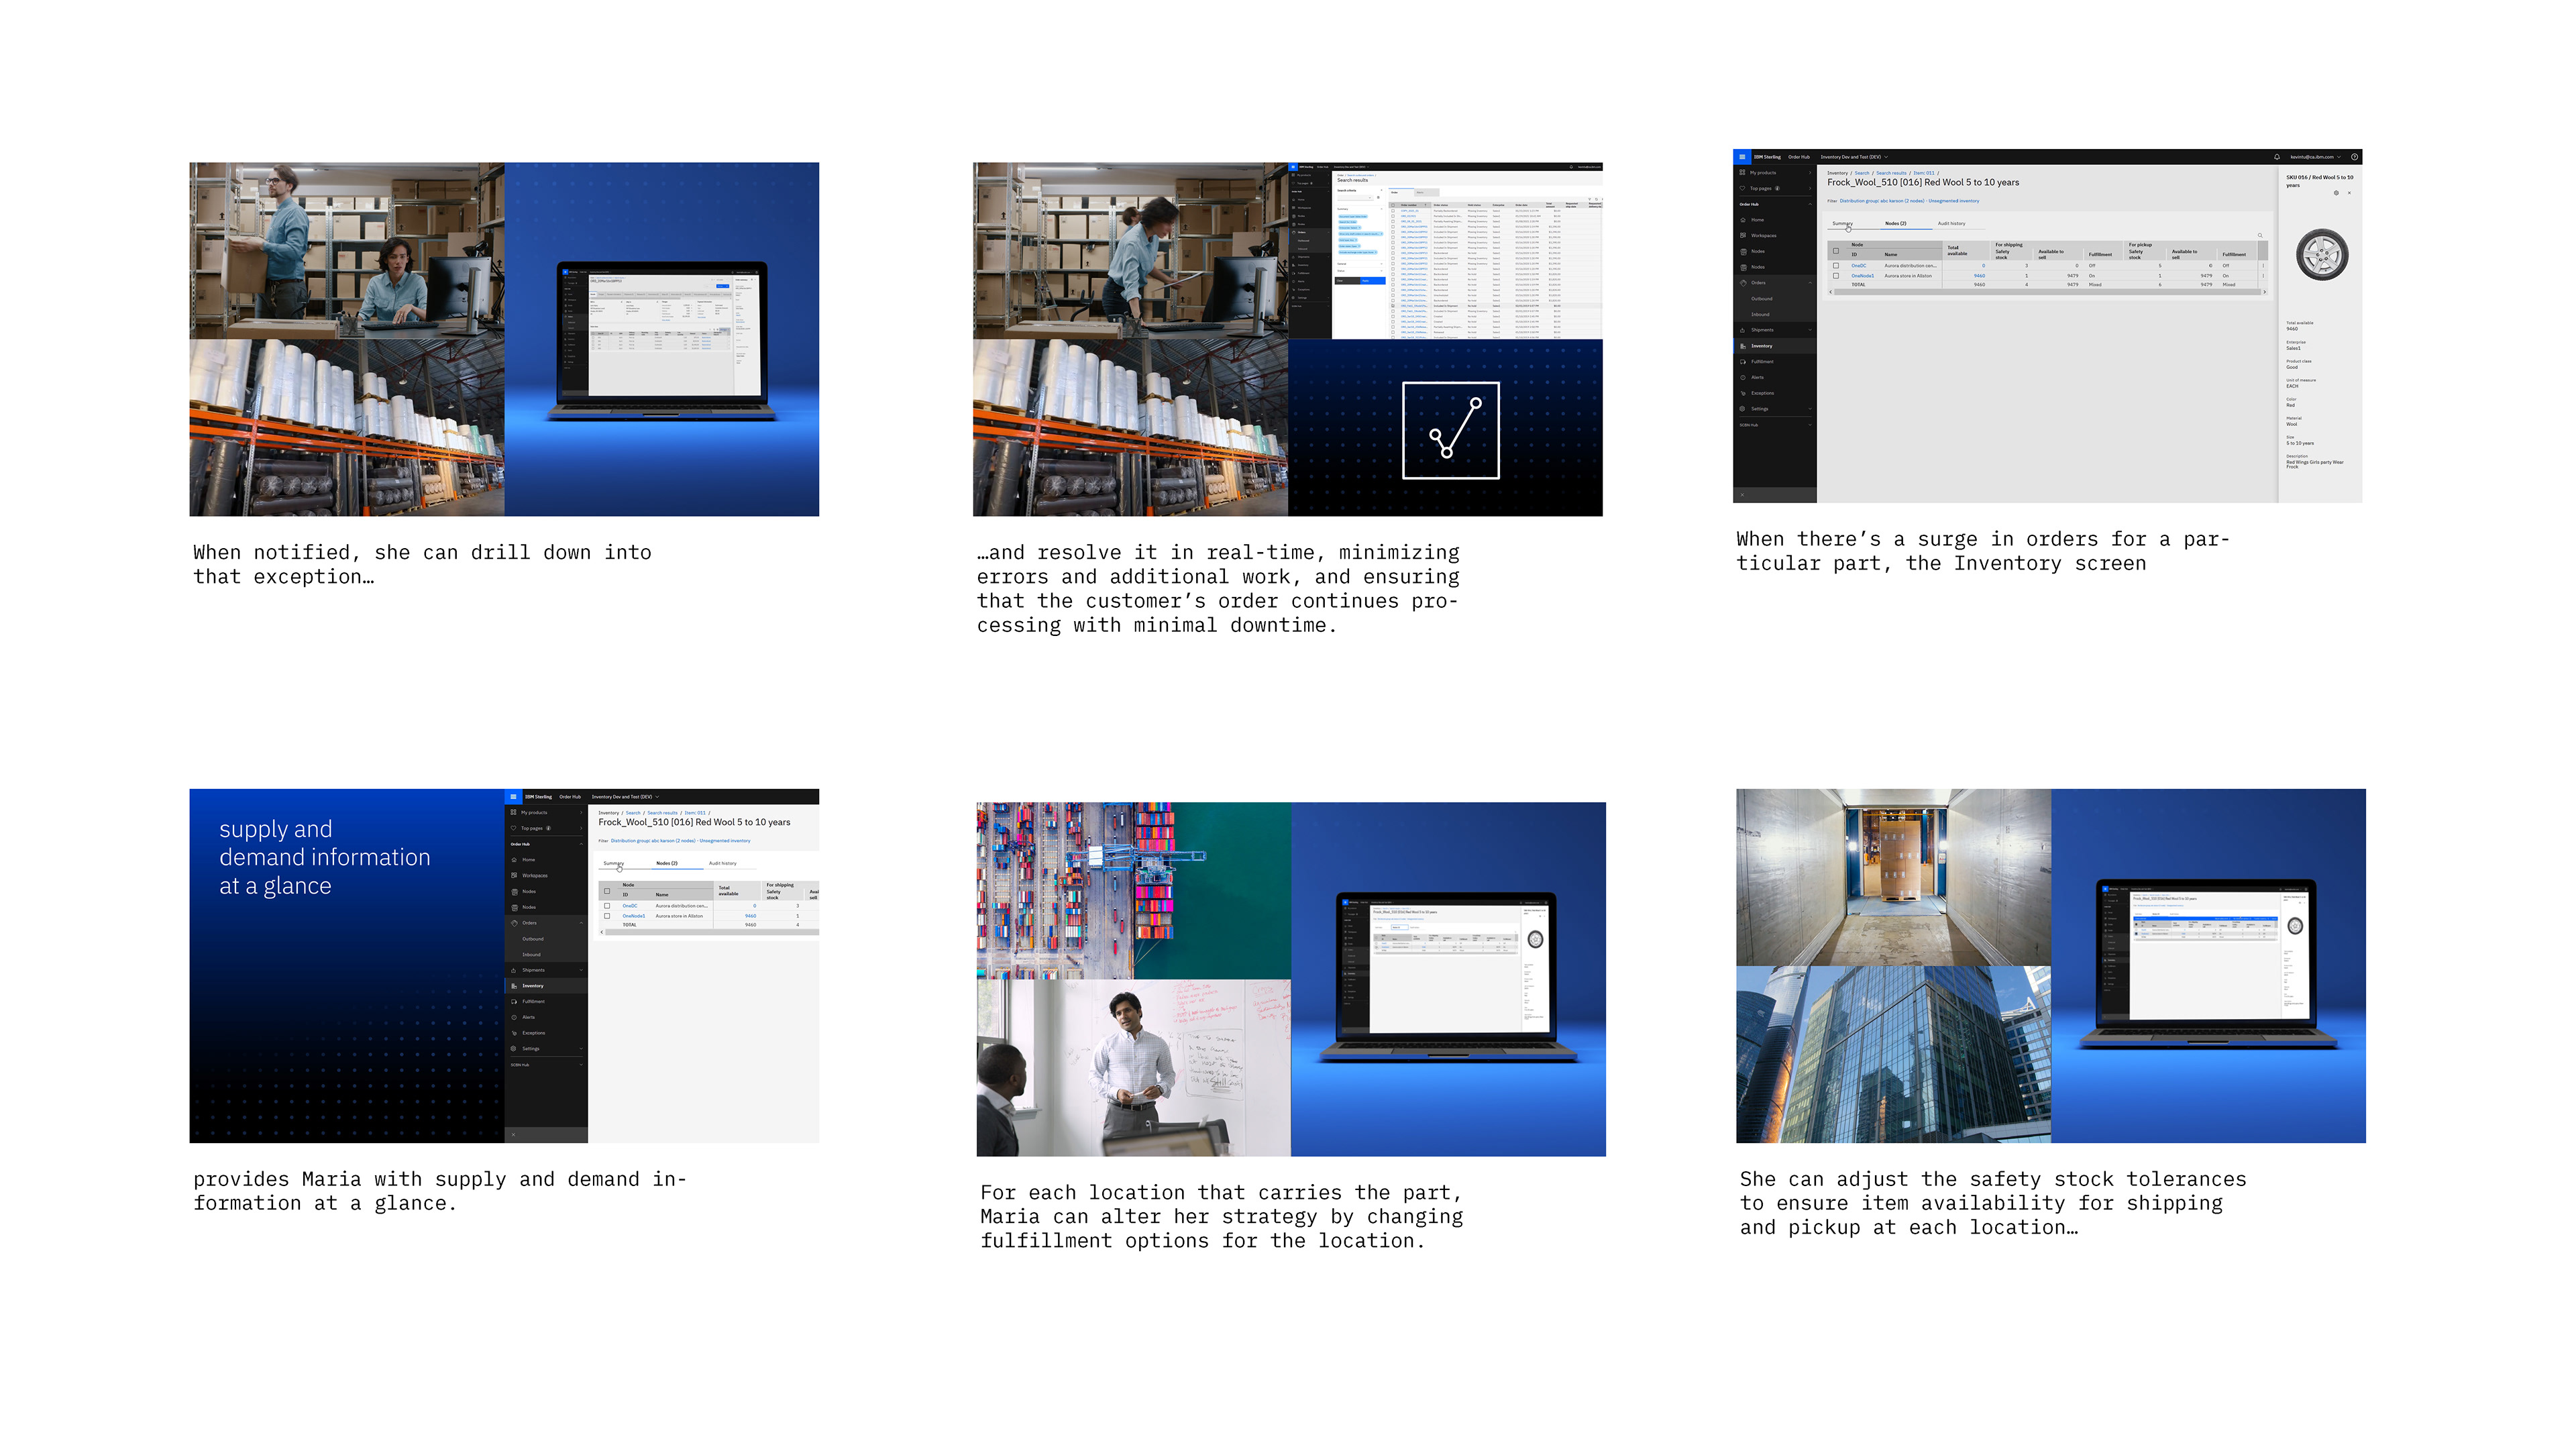Open the overflow menu for the OneDC row
The image size is (2576, 1449).
click(x=2263, y=266)
